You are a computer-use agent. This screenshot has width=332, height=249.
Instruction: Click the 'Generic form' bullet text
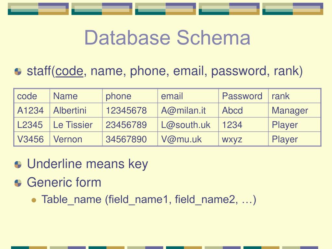tap(64, 182)
